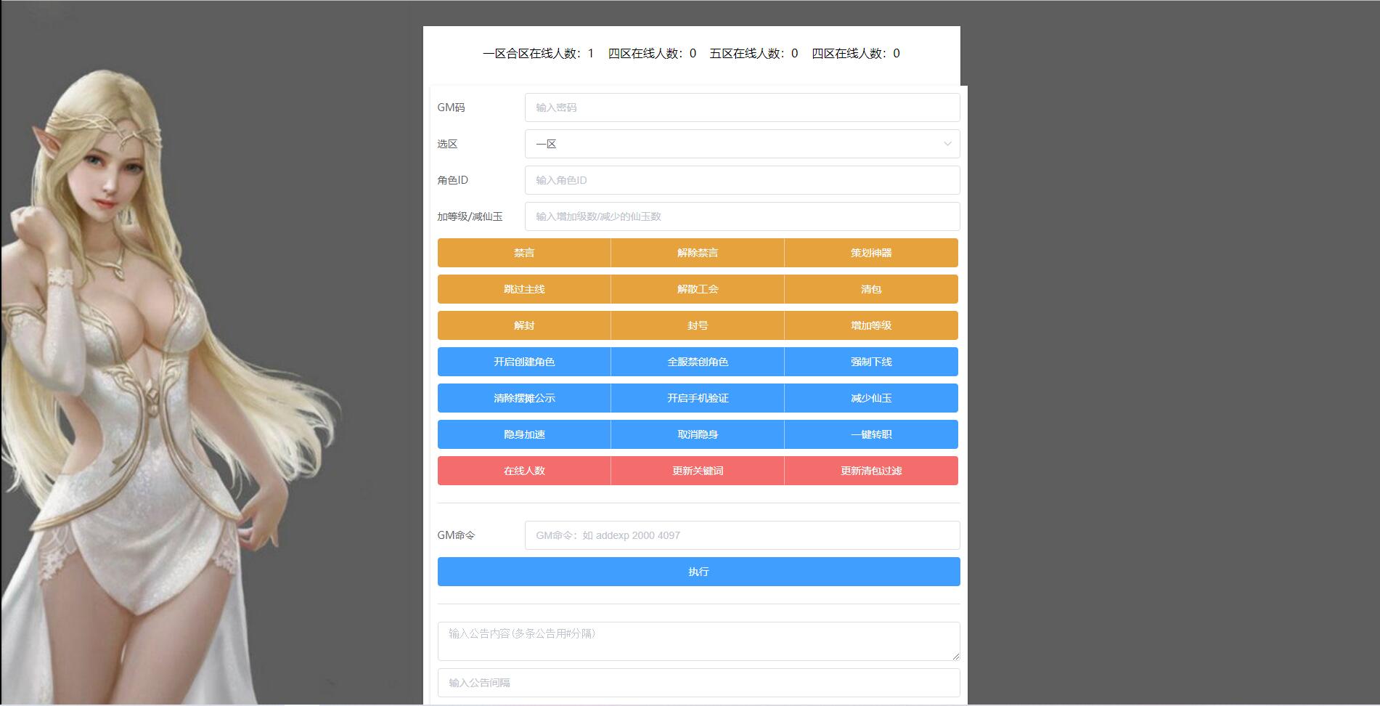Click the 清包 clear inventory button
This screenshot has height=706, width=1380.
tap(870, 289)
